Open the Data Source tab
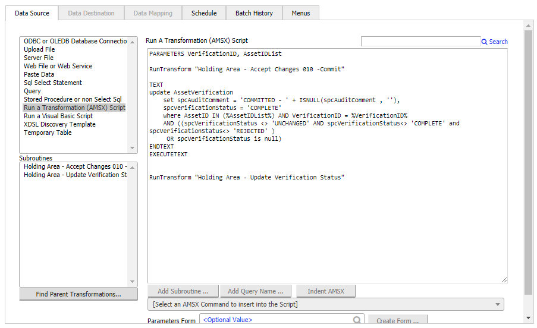 (32, 13)
